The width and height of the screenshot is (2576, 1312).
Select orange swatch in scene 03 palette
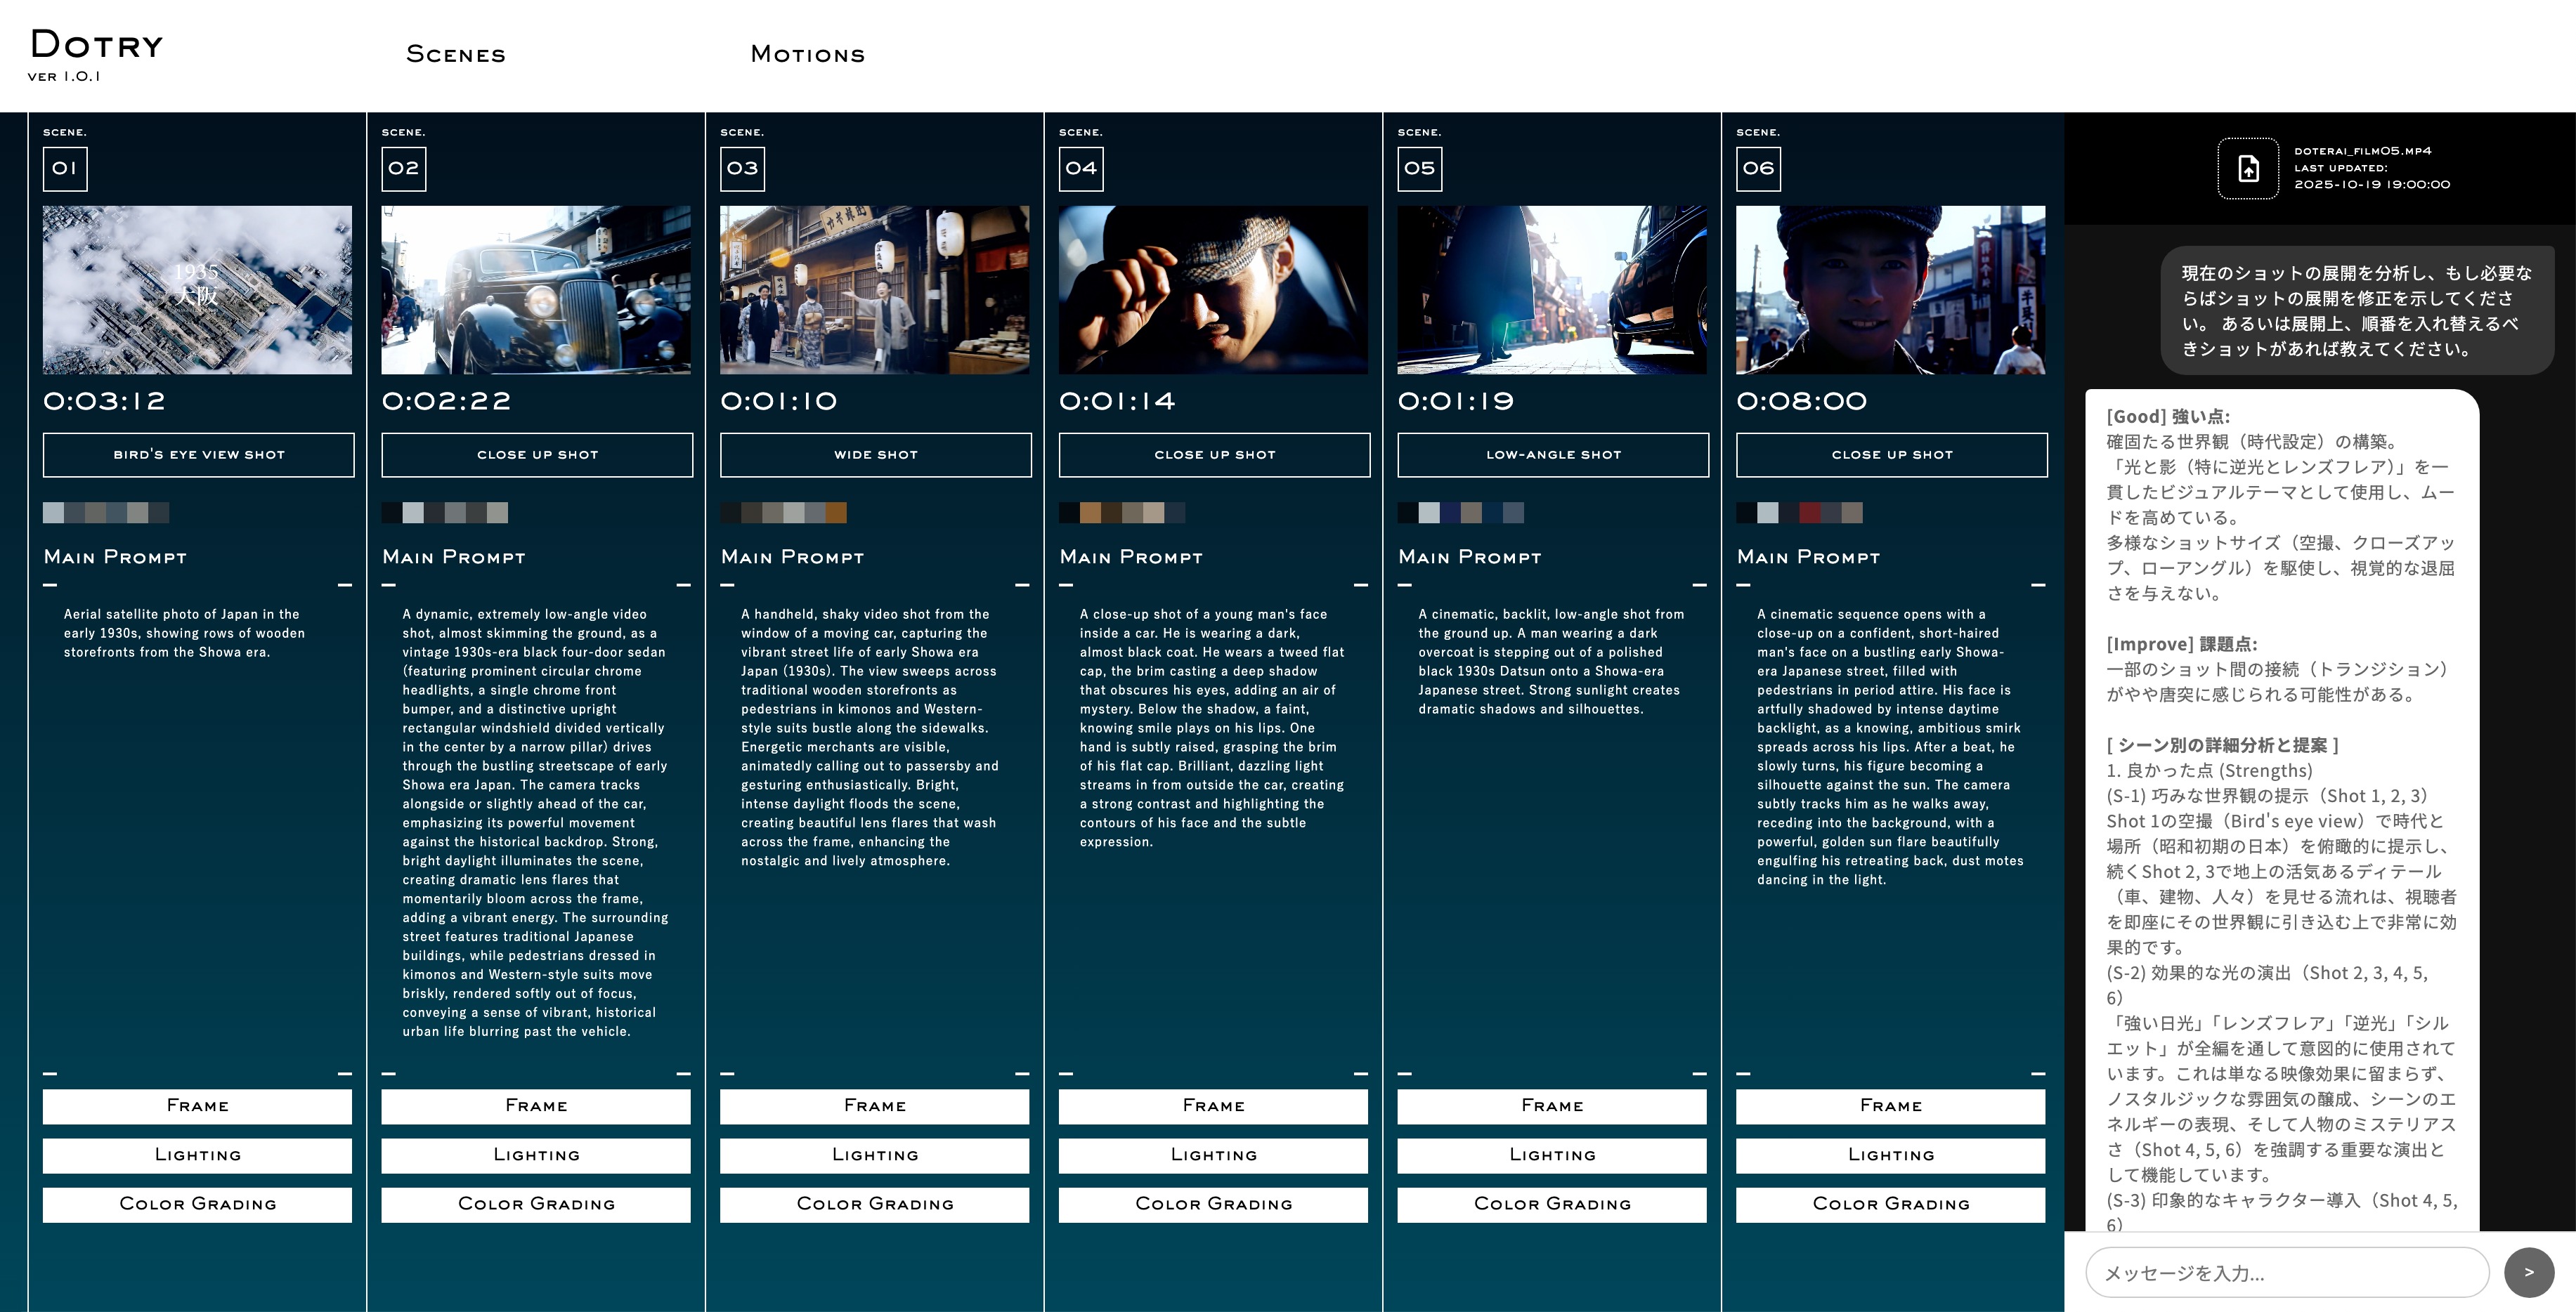click(x=836, y=513)
